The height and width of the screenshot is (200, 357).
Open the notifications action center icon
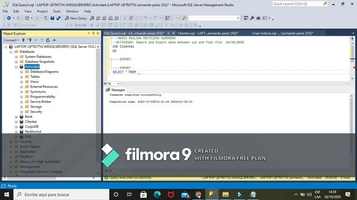(x=348, y=194)
